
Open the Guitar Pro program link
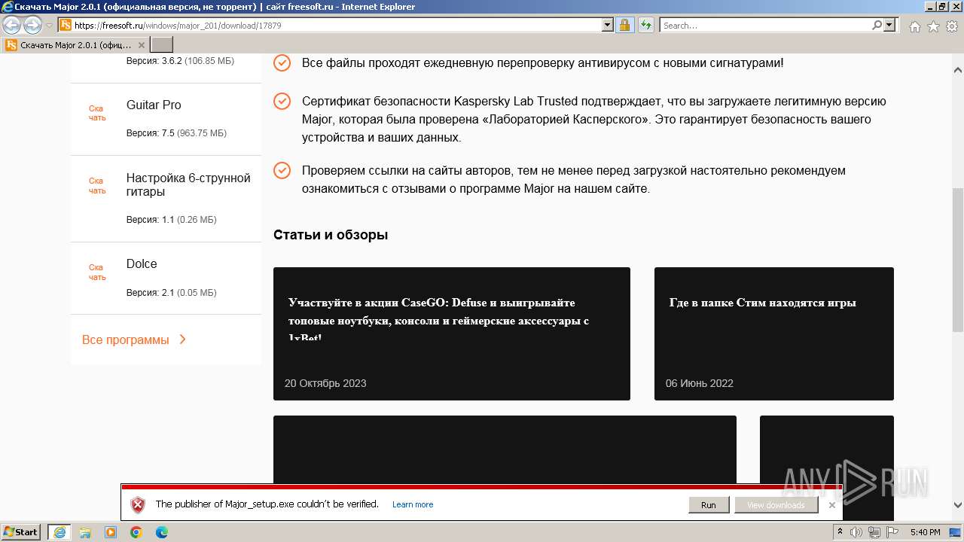click(x=154, y=105)
